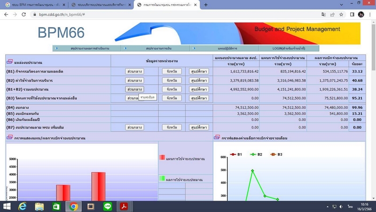Click the browser forward arrow
Viewport: 376px width, 212px height.
click(15, 15)
